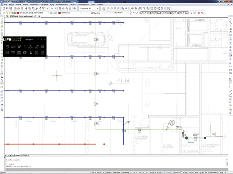The width and height of the screenshot is (233, 174).
Task: Open the Rysowanie 2D workspace dropdown
Action: point(97,8)
